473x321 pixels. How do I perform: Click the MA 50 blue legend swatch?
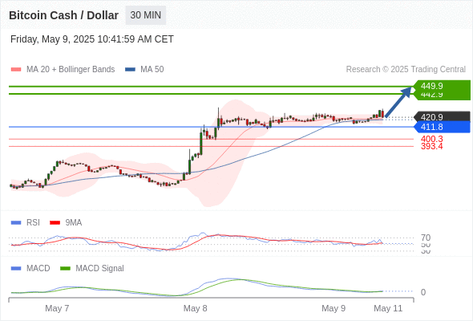tap(130, 70)
